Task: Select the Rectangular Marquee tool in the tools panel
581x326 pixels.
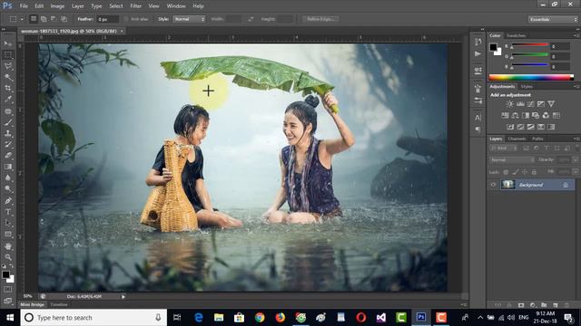Action: [8, 54]
